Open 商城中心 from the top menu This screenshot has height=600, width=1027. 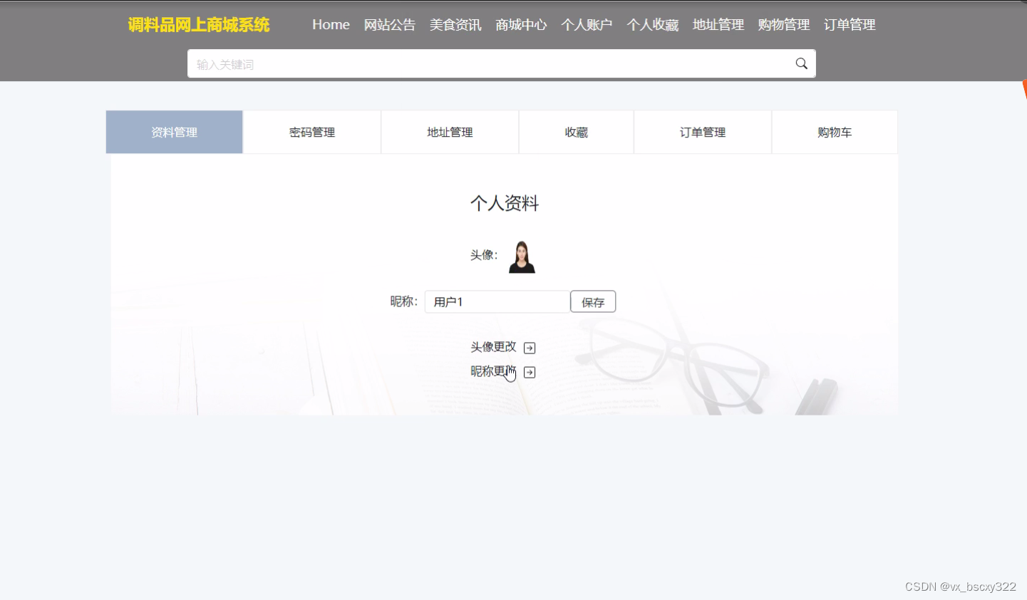pos(521,24)
